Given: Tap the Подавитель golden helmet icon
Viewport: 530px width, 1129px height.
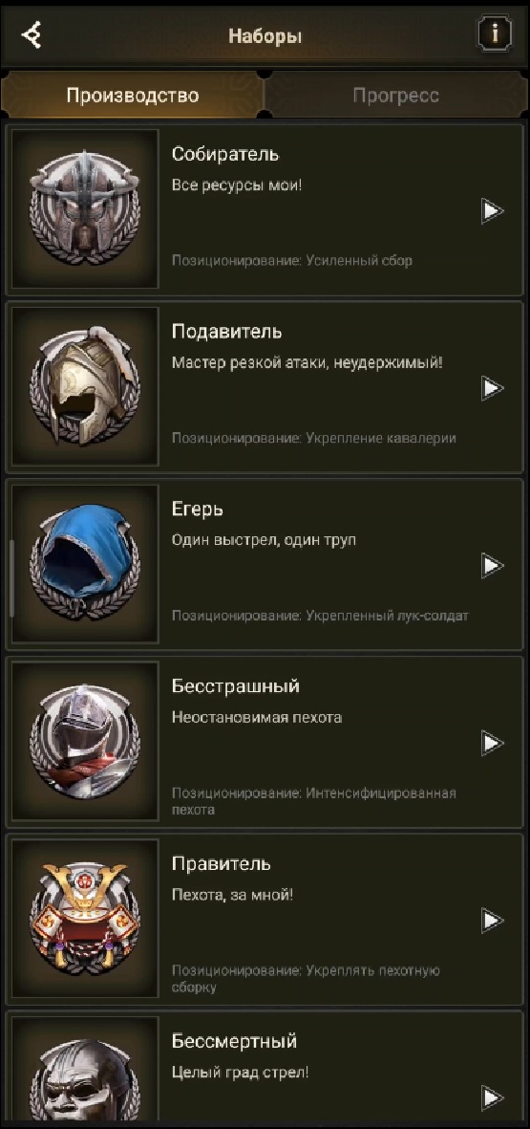Looking at the screenshot, I should (85, 386).
